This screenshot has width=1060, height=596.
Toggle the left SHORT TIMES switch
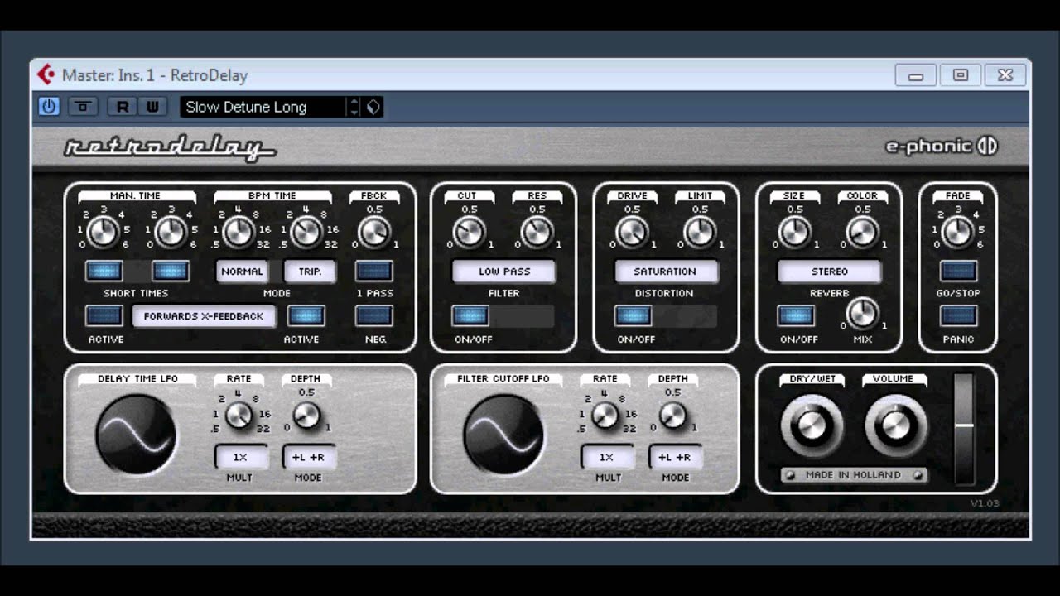tap(104, 271)
